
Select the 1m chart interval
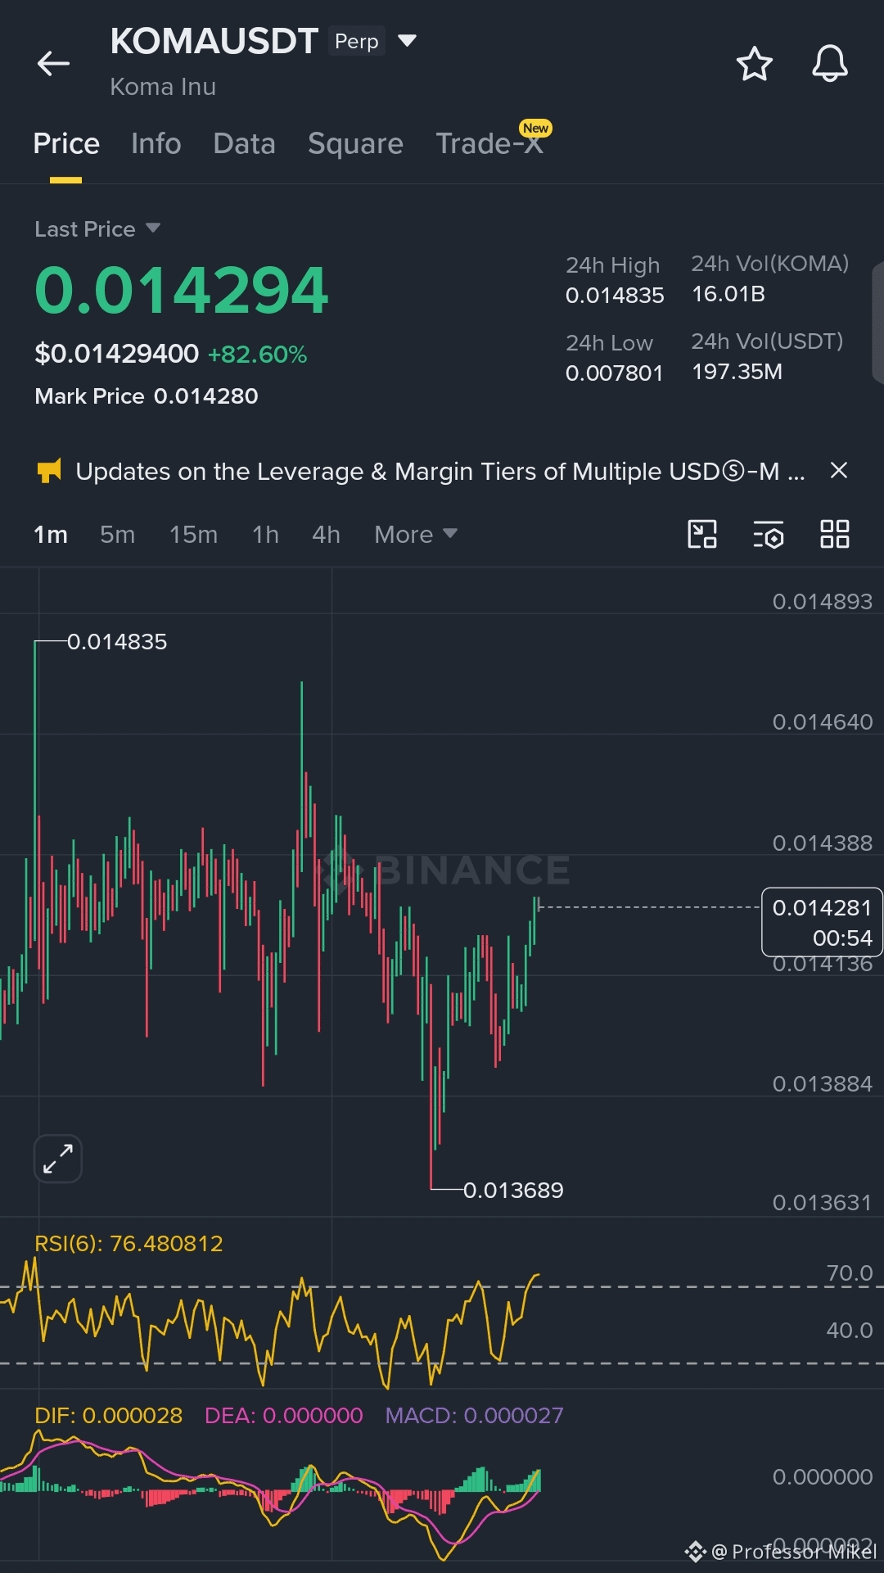[51, 535]
